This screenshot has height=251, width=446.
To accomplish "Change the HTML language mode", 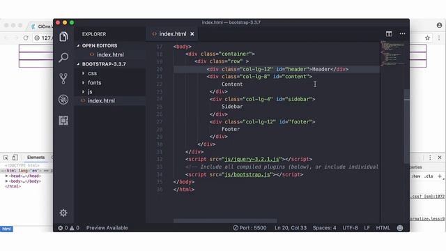I will tap(383, 228).
